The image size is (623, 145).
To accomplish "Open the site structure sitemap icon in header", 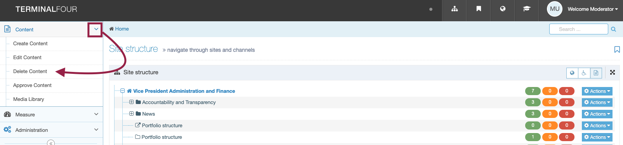I will [x=455, y=9].
